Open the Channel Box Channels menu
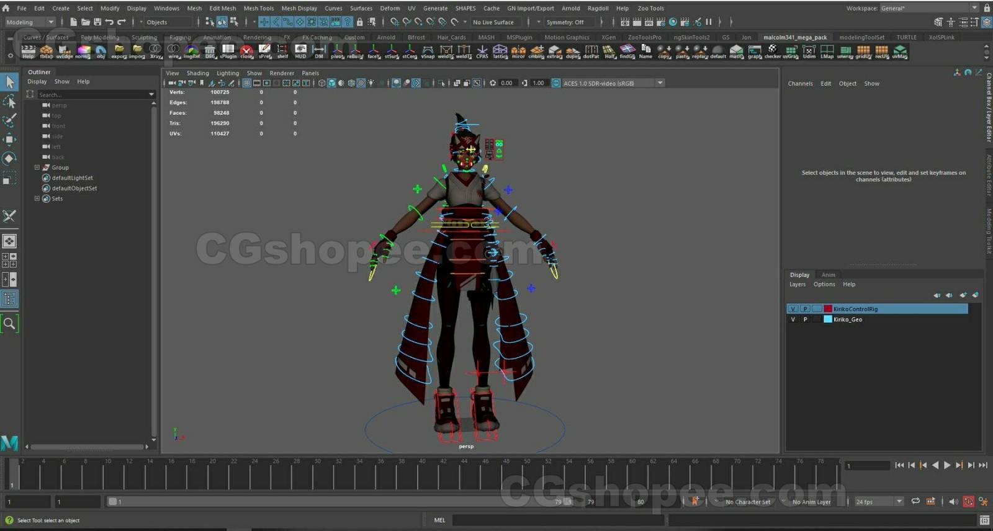The image size is (993, 531). [x=800, y=84]
